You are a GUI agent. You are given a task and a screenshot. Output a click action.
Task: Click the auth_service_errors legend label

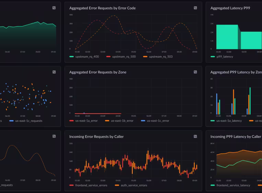click(133, 185)
